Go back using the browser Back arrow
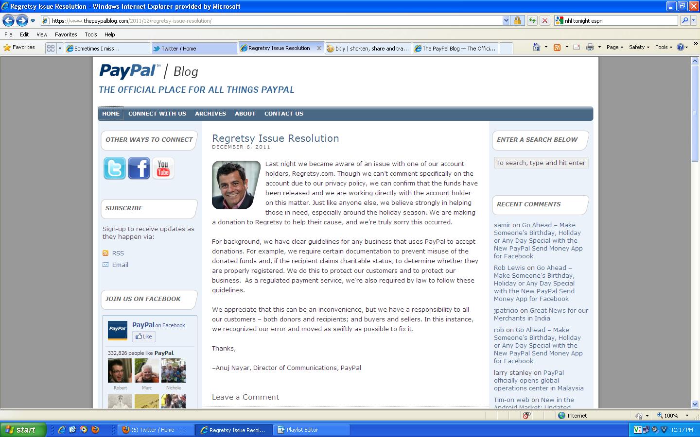Screen dimensions: 700x437 [8, 20]
